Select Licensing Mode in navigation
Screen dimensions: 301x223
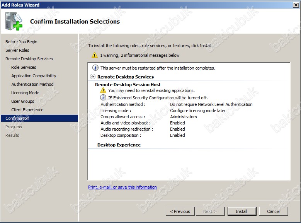point(25,93)
